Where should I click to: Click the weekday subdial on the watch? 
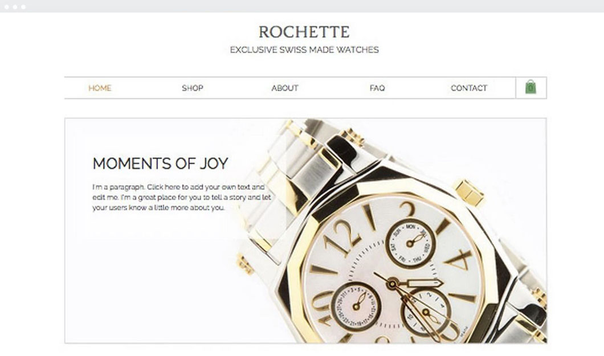410,243
